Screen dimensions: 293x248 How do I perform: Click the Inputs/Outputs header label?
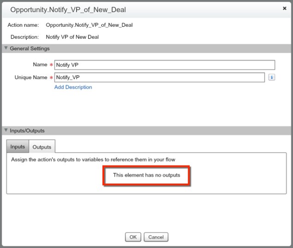tap(27, 131)
